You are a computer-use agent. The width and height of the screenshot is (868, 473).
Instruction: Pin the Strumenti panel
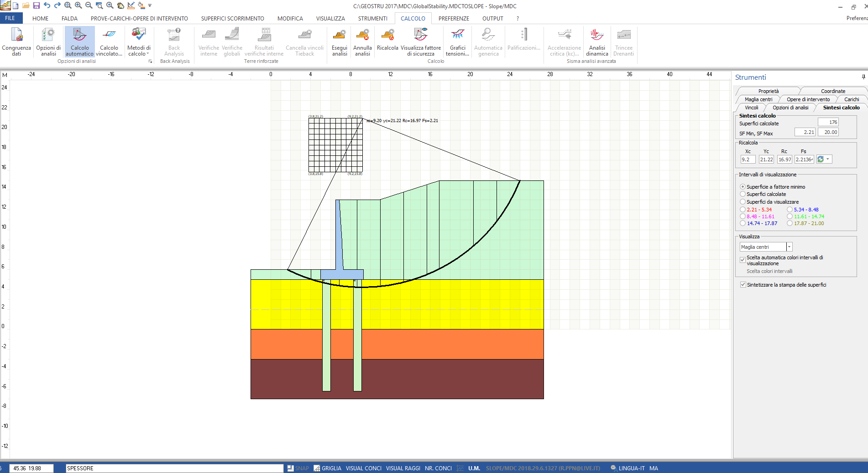click(863, 77)
